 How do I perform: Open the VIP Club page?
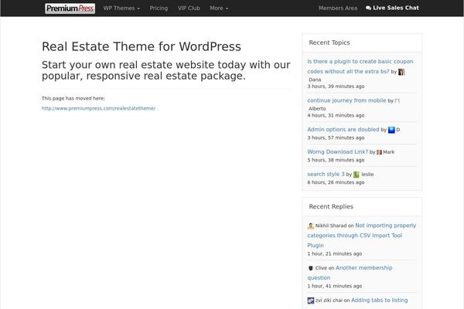tap(189, 8)
